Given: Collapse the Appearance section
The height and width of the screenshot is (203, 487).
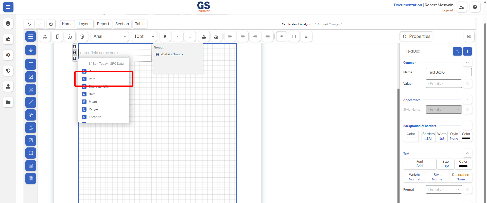Looking at the screenshot, I should coord(467,100).
